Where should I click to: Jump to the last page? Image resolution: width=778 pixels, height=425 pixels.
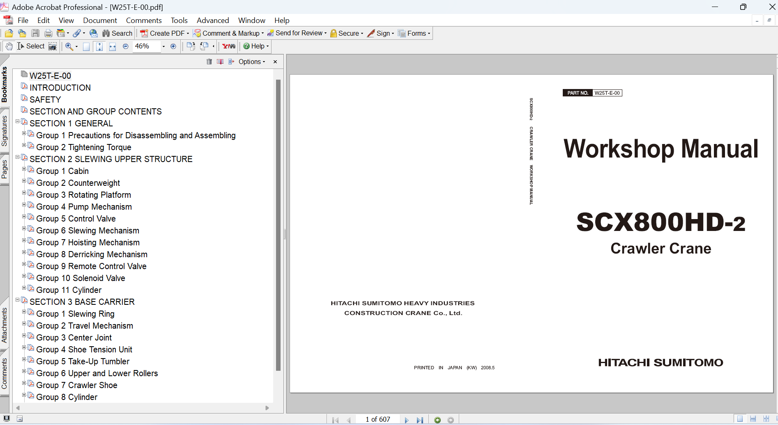pyautogui.click(x=420, y=420)
